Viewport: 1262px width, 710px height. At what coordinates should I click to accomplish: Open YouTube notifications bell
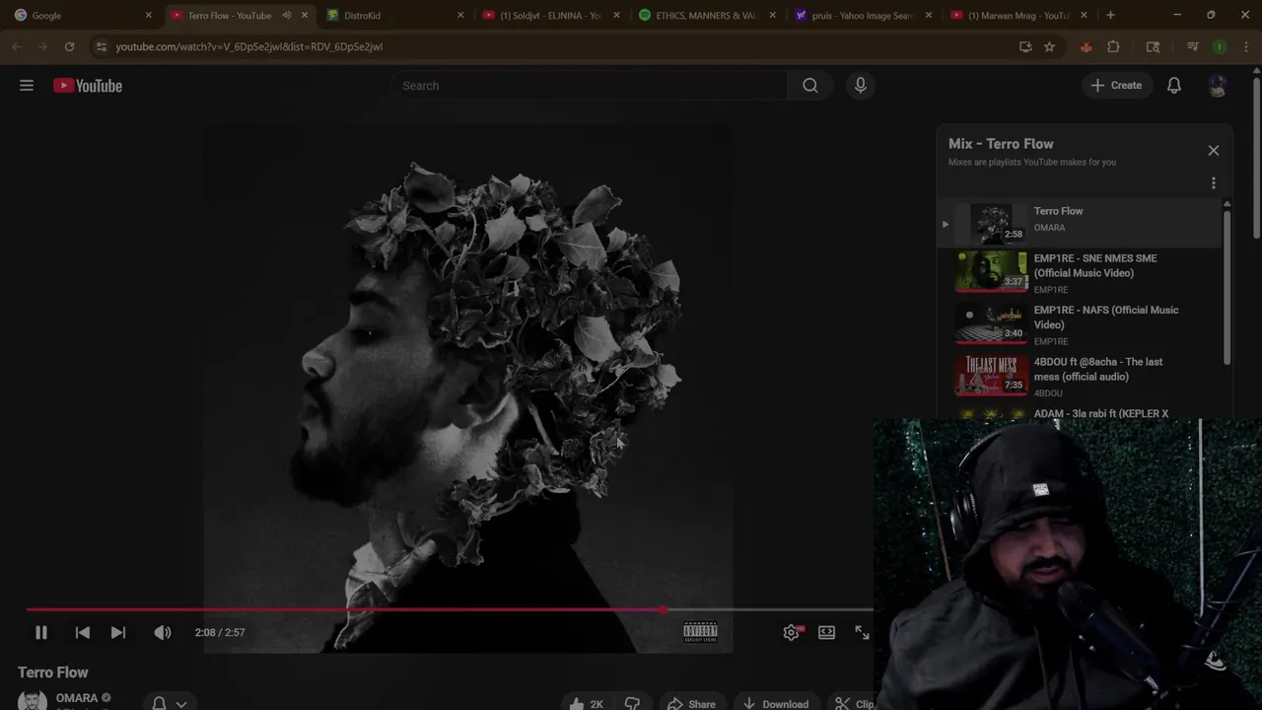pos(1174,86)
